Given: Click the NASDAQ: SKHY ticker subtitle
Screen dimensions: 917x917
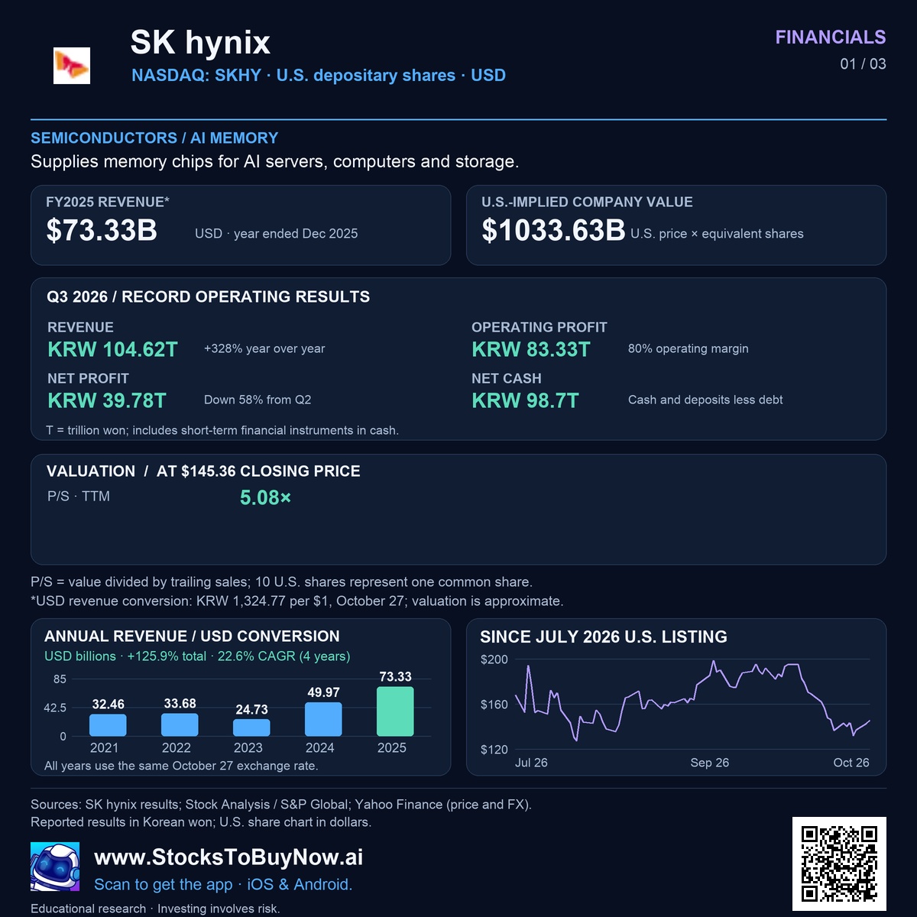Looking at the screenshot, I should (x=319, y=76).
